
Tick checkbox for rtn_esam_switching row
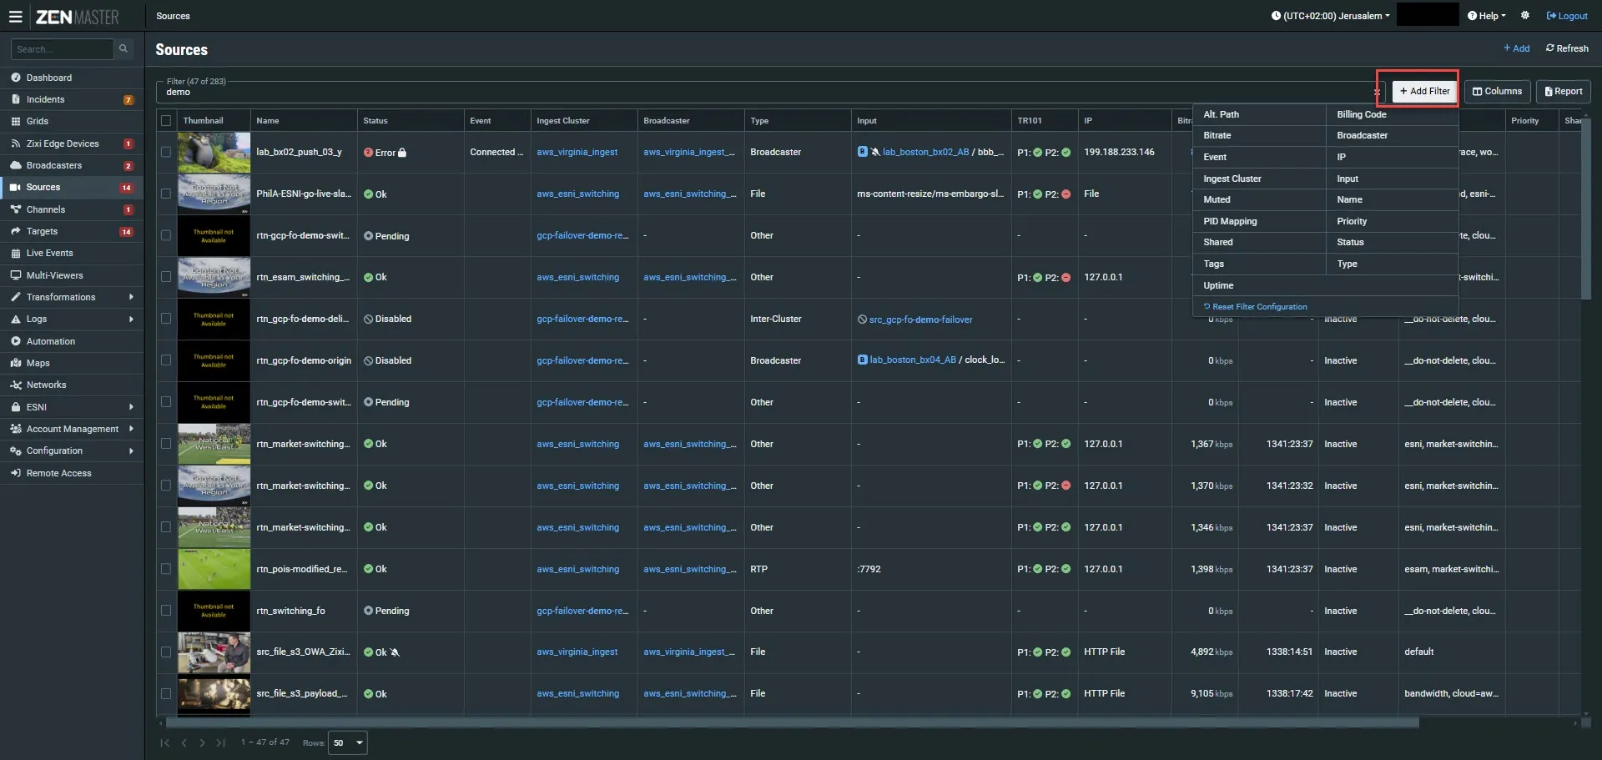pos(166,277)
